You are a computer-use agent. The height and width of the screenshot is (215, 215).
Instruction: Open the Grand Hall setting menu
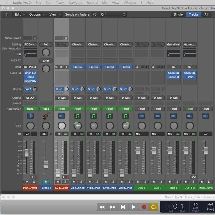click(x=174, y=45)
